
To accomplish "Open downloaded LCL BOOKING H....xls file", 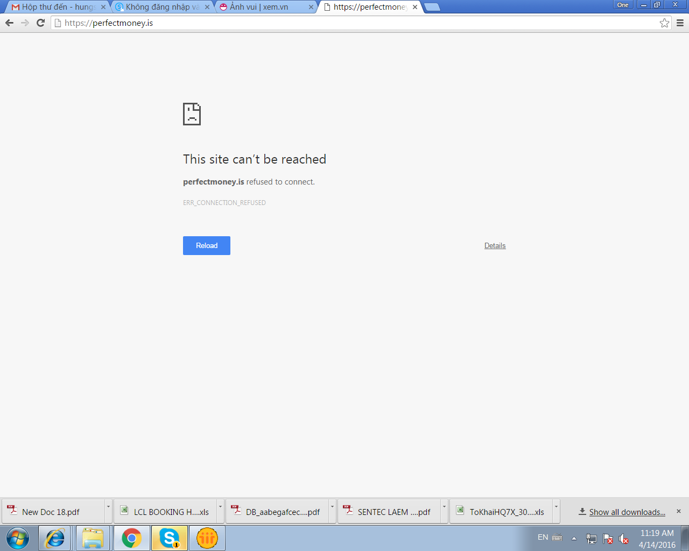I will (165, 512).
